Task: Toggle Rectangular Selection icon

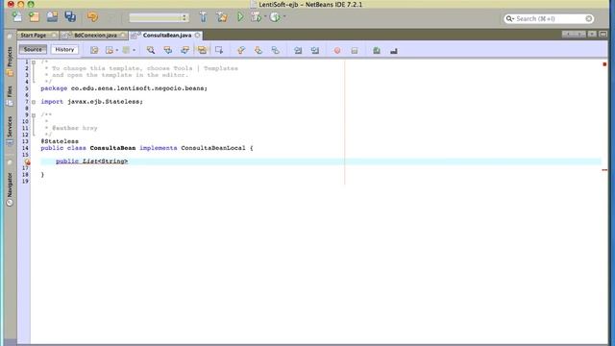Action: click(219, 50)
